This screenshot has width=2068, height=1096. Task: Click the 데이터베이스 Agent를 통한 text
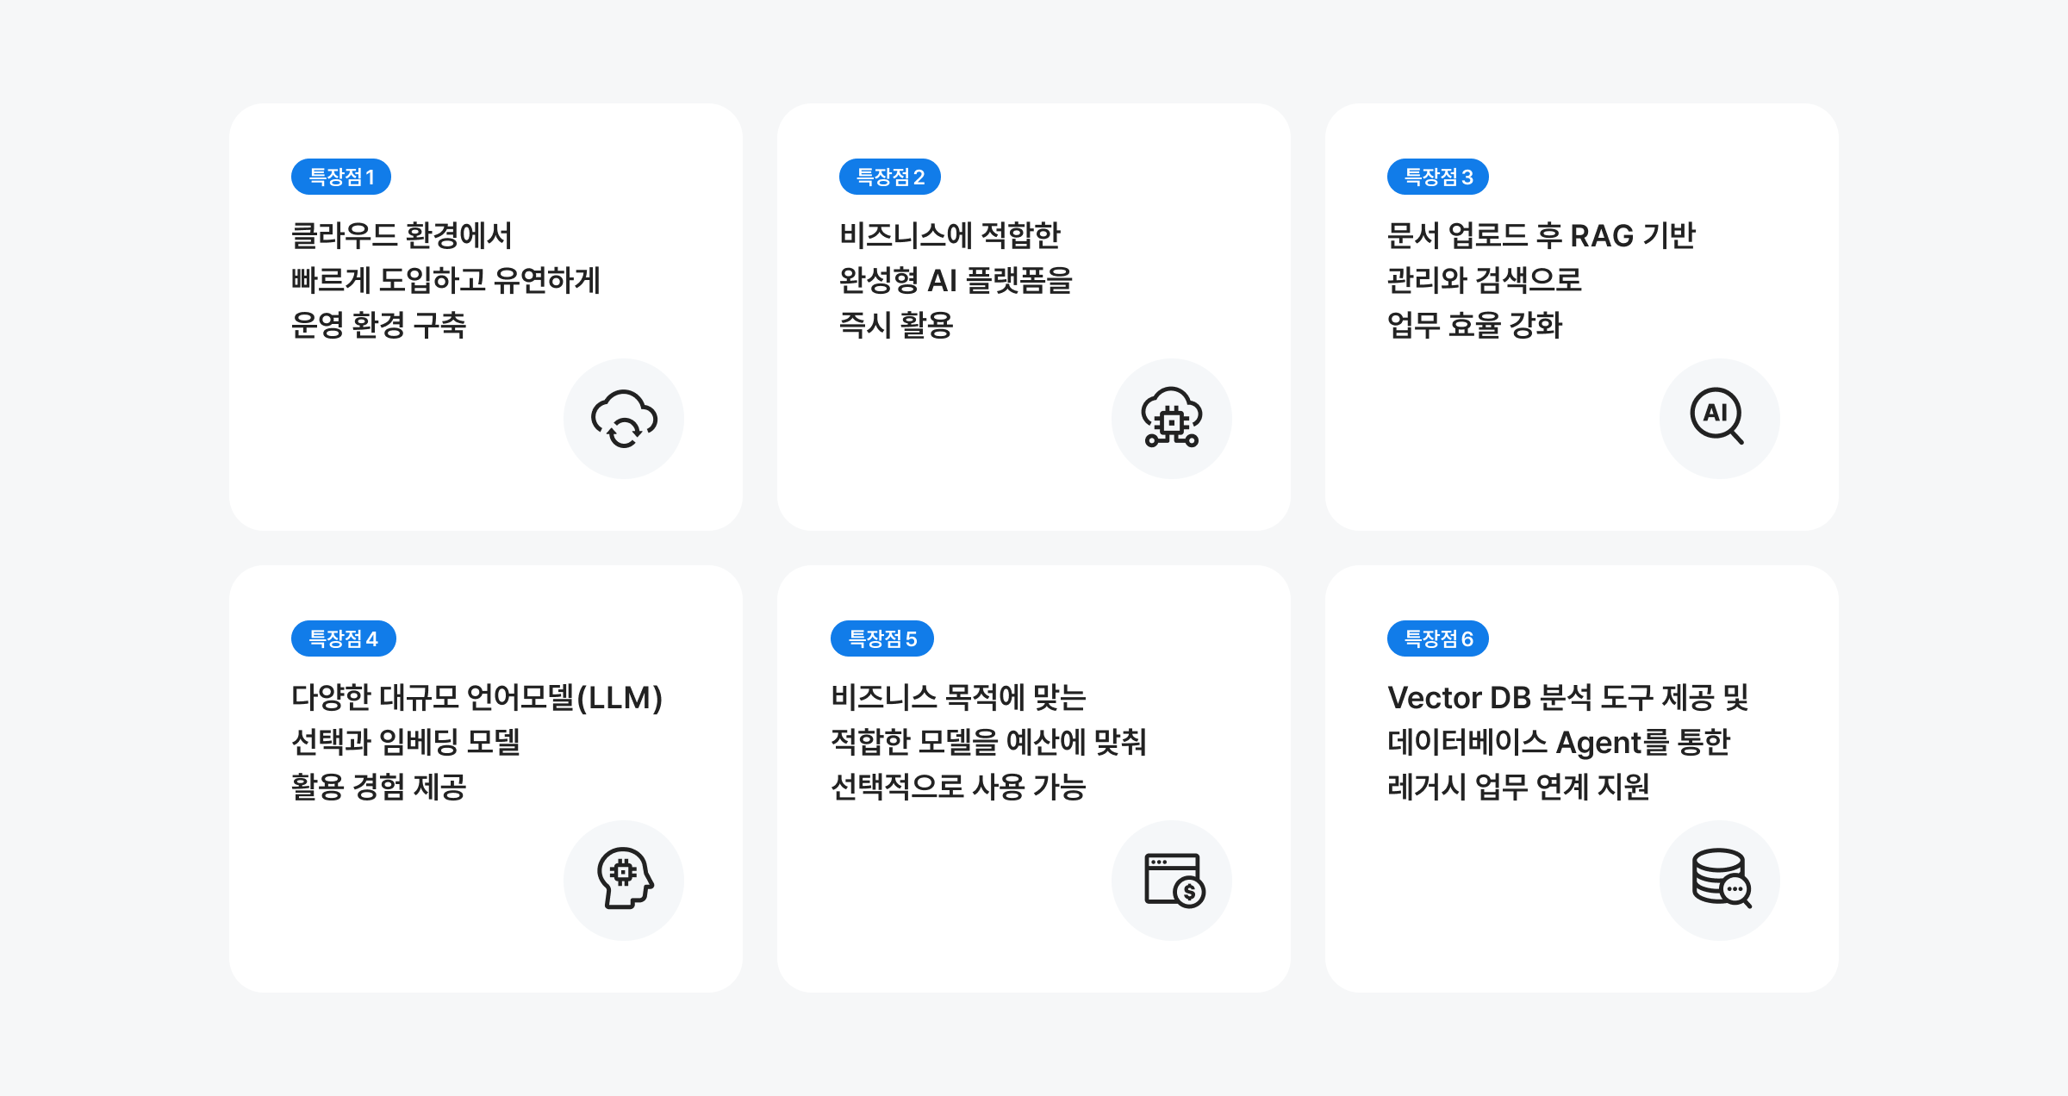coord(1558,742)
